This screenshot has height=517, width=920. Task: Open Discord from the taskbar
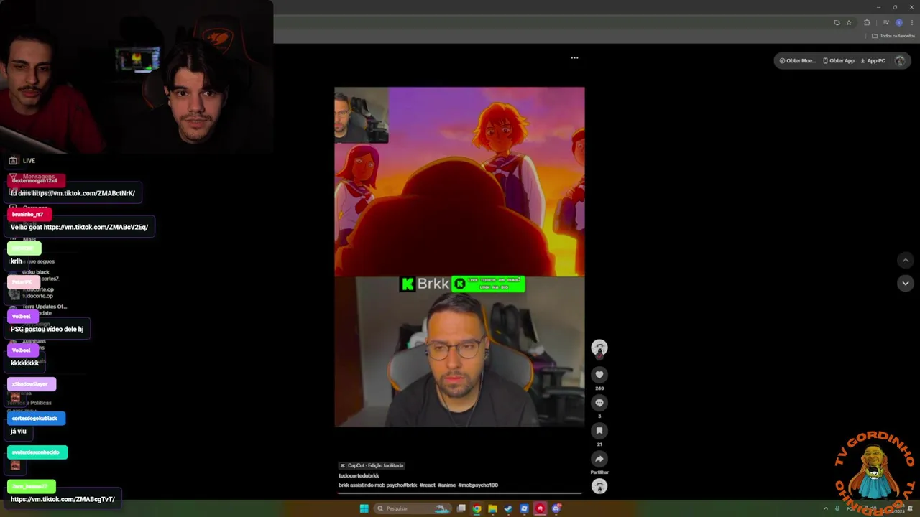pyautogui.click(x=556, y=508)
